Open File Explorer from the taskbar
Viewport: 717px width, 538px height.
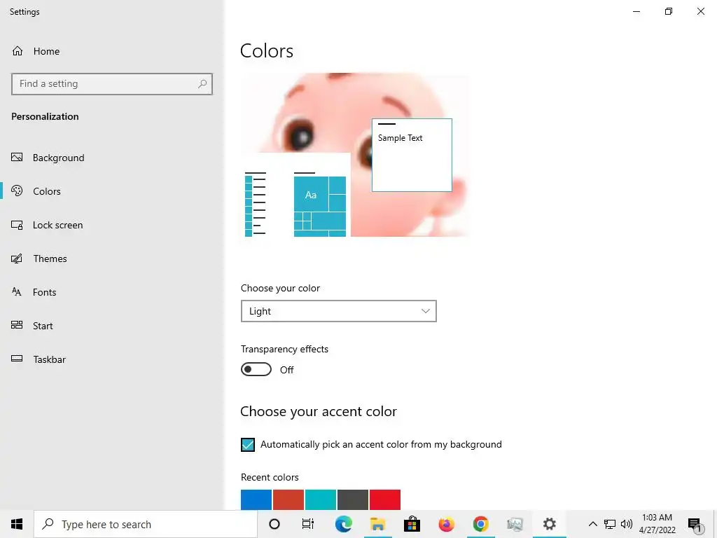pyautogui.click(x=377, y=524)
